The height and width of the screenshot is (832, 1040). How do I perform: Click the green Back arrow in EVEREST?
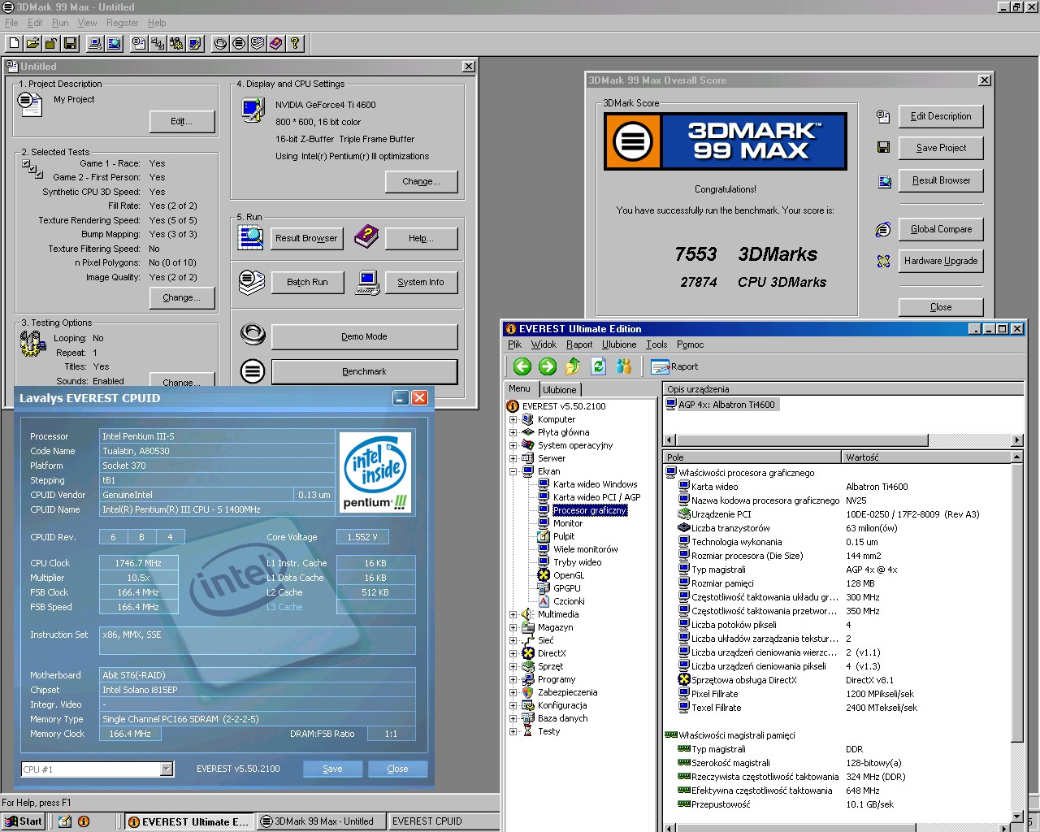click(x=522, y=366)
